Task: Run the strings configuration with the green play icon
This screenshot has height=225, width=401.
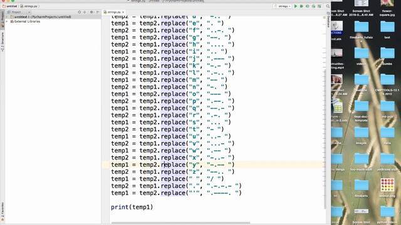Action: point(296,6)
